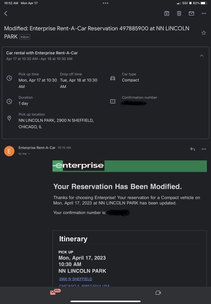The image size is (211, 304).
Task: Open message options next to reply
Action: (204, 149)
